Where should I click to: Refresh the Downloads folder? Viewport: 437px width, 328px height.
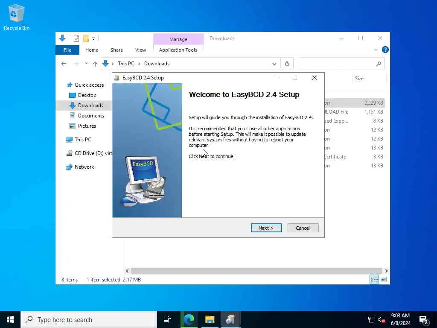(x=287, y=64)
